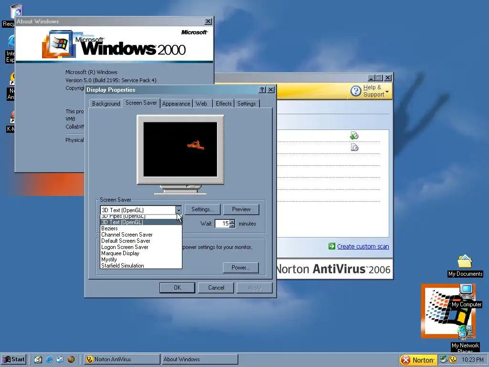Click Cancel in Display Properties
Viewport: 489px width, 367px height.
[x=216, y=288]
